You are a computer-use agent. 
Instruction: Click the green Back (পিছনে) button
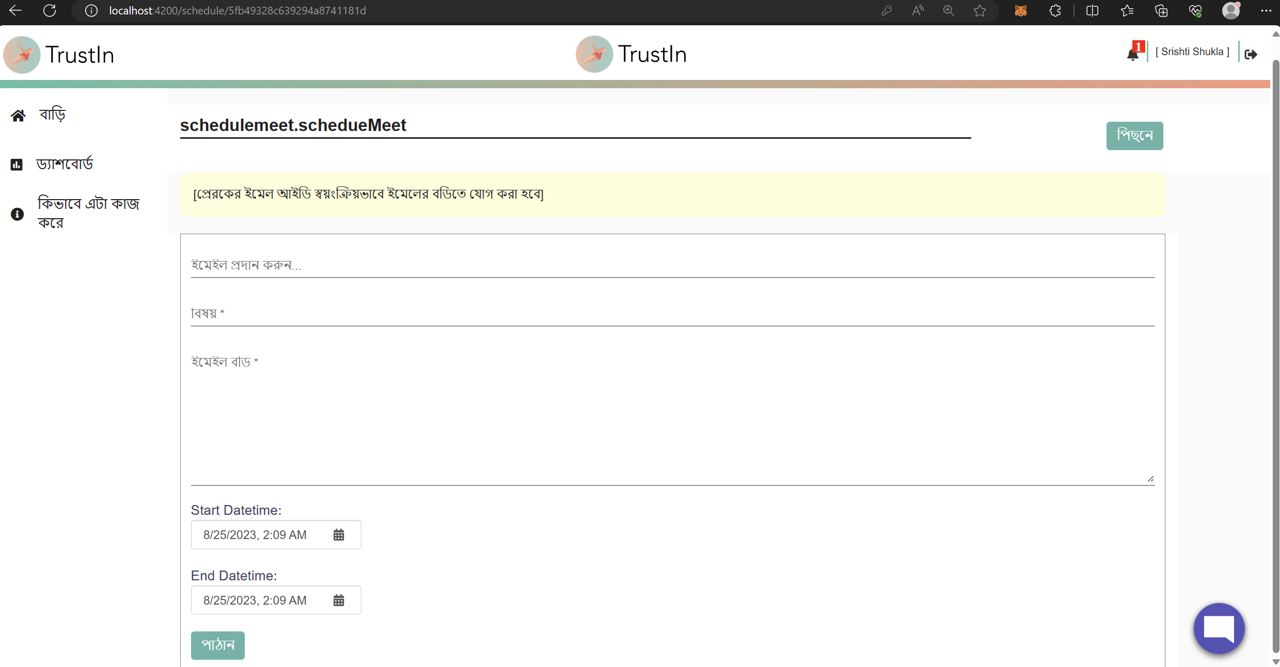[1134, 136]
